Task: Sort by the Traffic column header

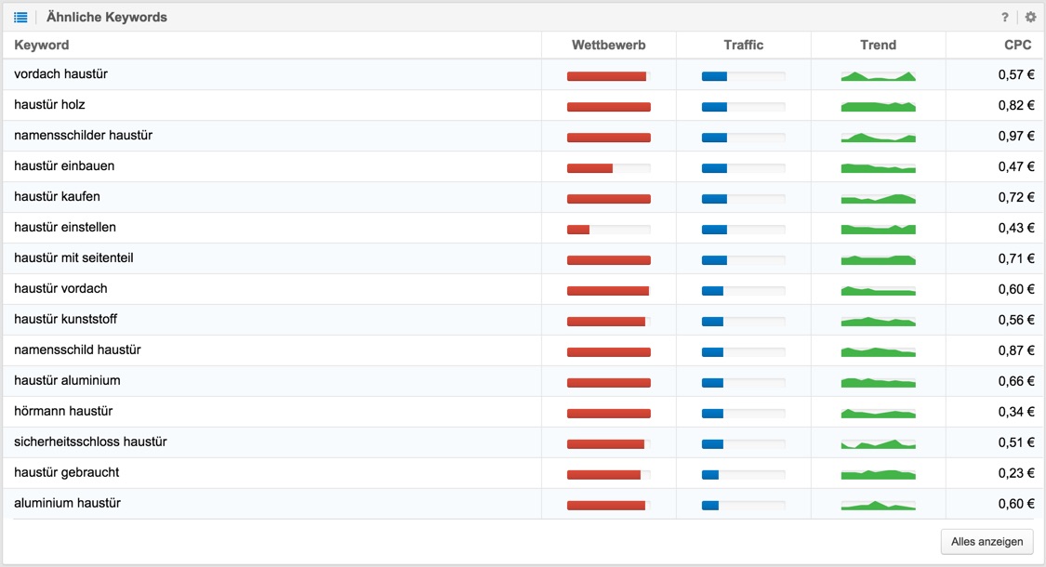Action: point(743,45)
